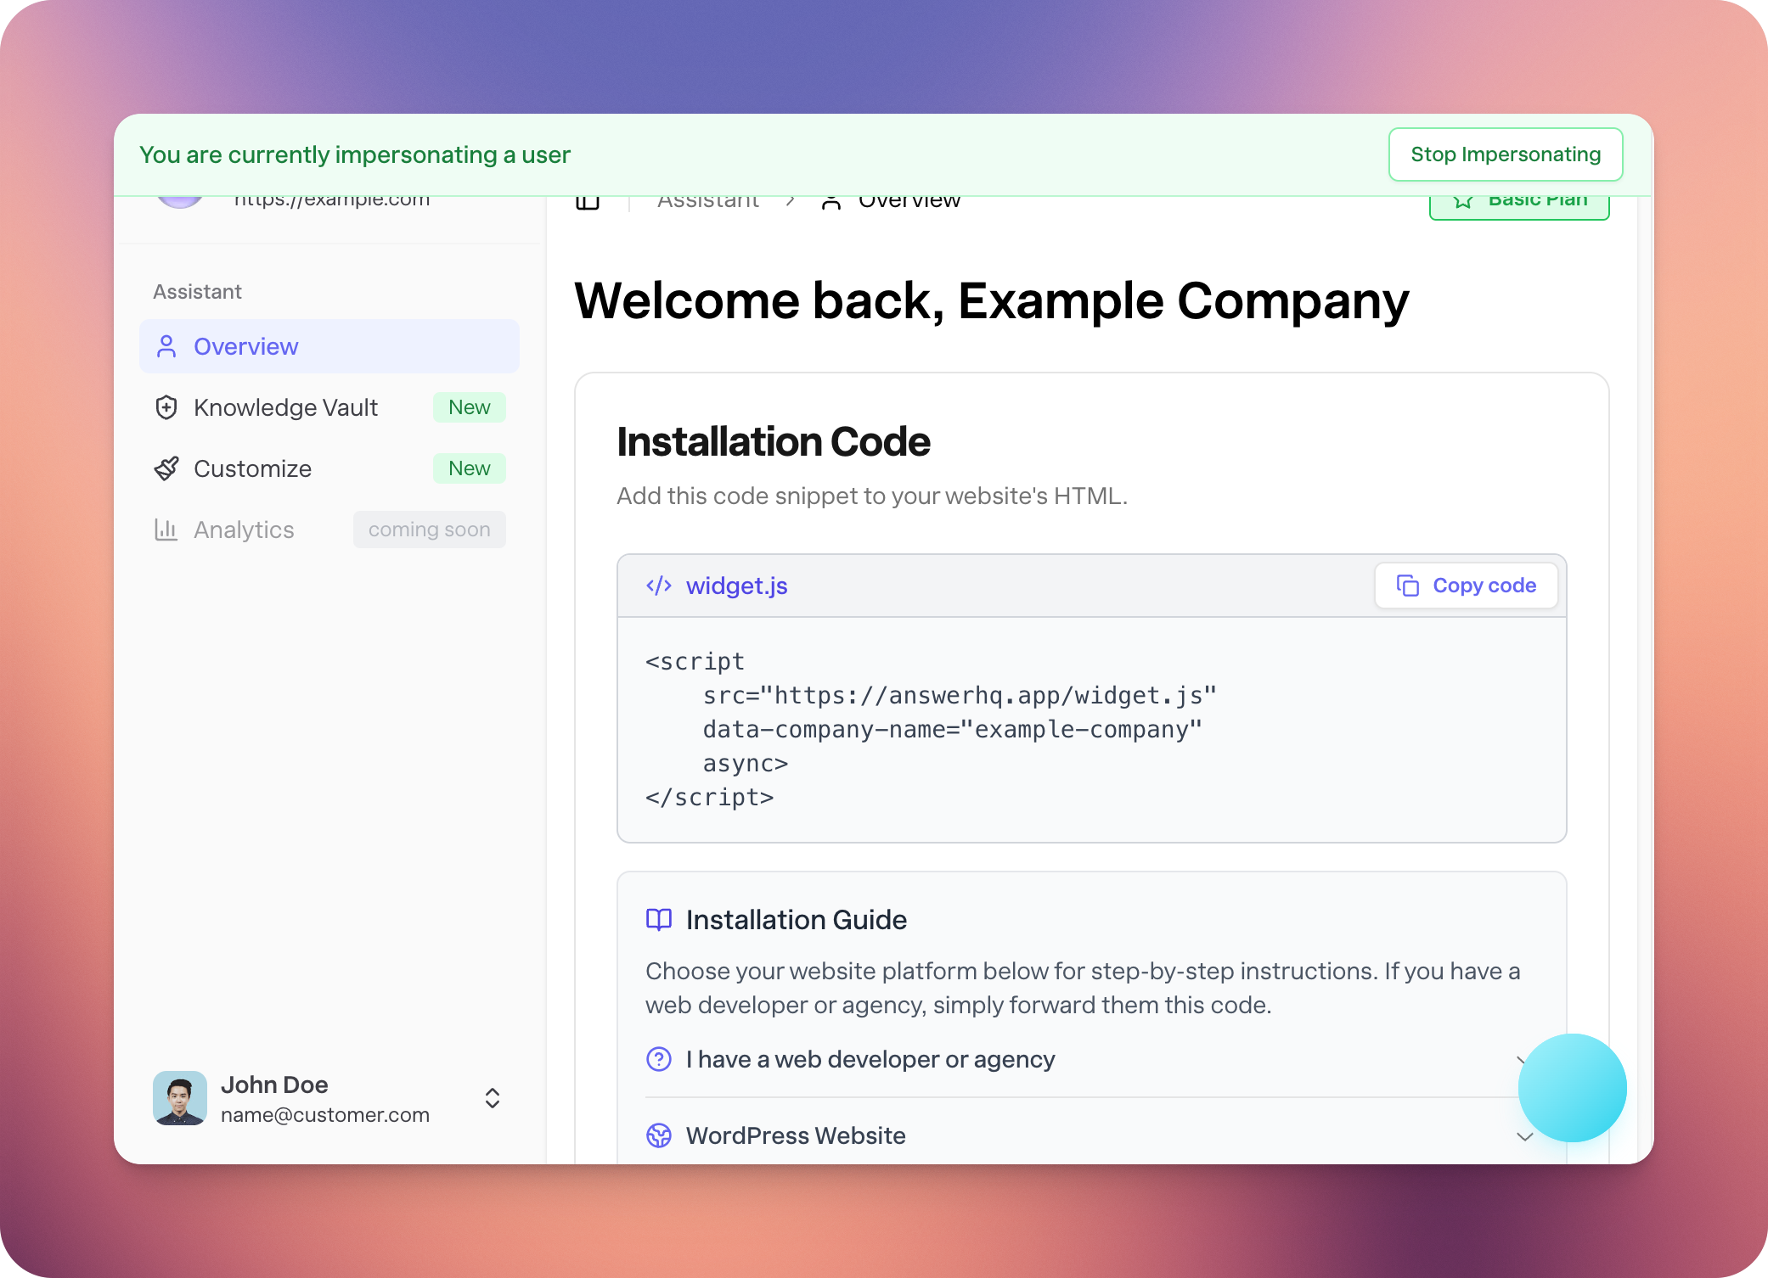
Task: Click the Customize paintbrush icon
Action: (x=166, y=468)
